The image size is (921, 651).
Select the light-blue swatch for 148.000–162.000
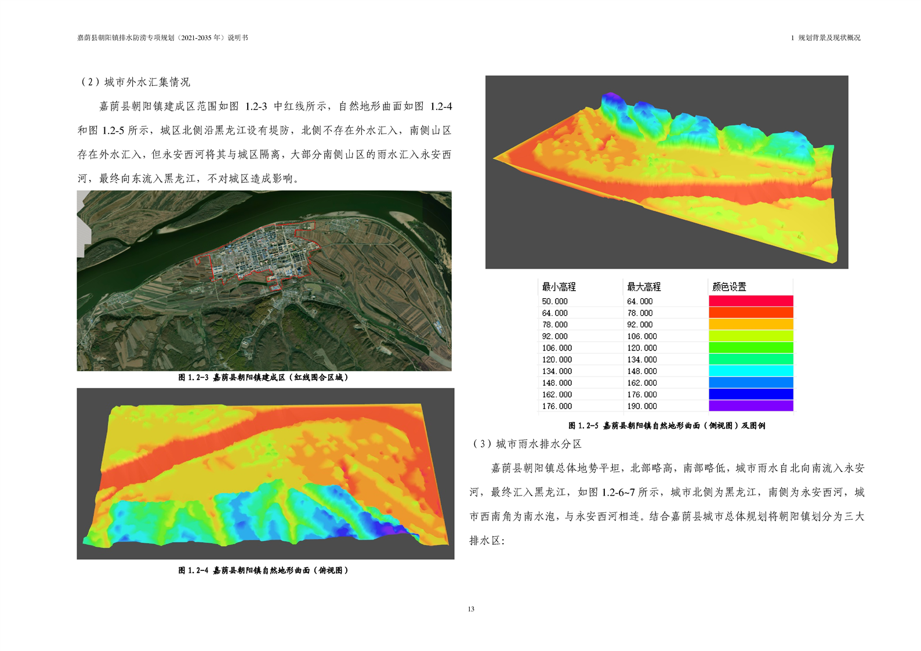point(750,382)
